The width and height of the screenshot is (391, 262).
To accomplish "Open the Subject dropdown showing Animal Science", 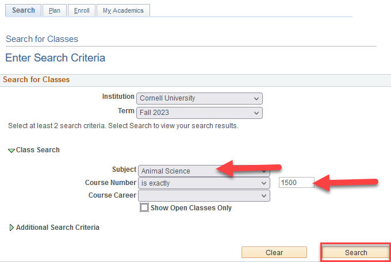I will (204, 171).
